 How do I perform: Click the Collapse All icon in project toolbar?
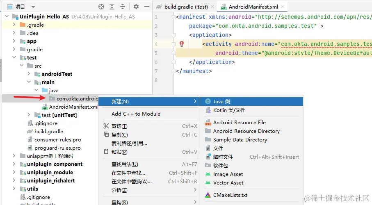pos(123,7)
